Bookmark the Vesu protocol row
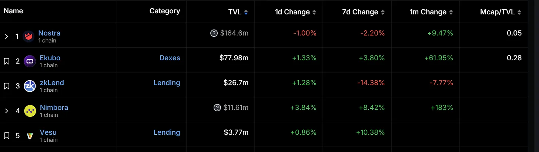 (x=6, y=136)
